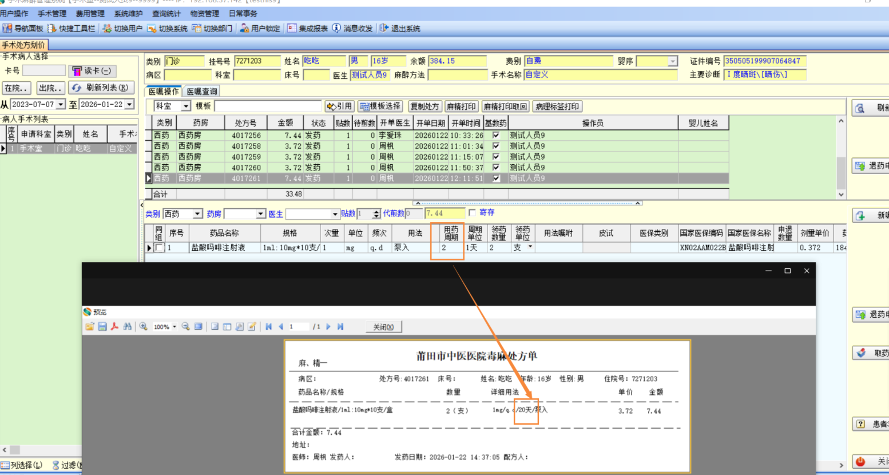
Task: Click the 模板选择 button
Action: point(380,106)
